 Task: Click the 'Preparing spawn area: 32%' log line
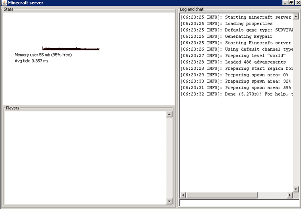(237, 81)
